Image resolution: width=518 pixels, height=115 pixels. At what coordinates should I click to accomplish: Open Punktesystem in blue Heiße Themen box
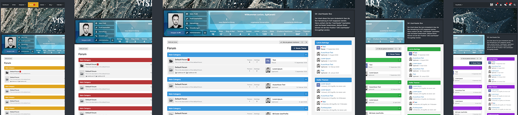[326, 108]
